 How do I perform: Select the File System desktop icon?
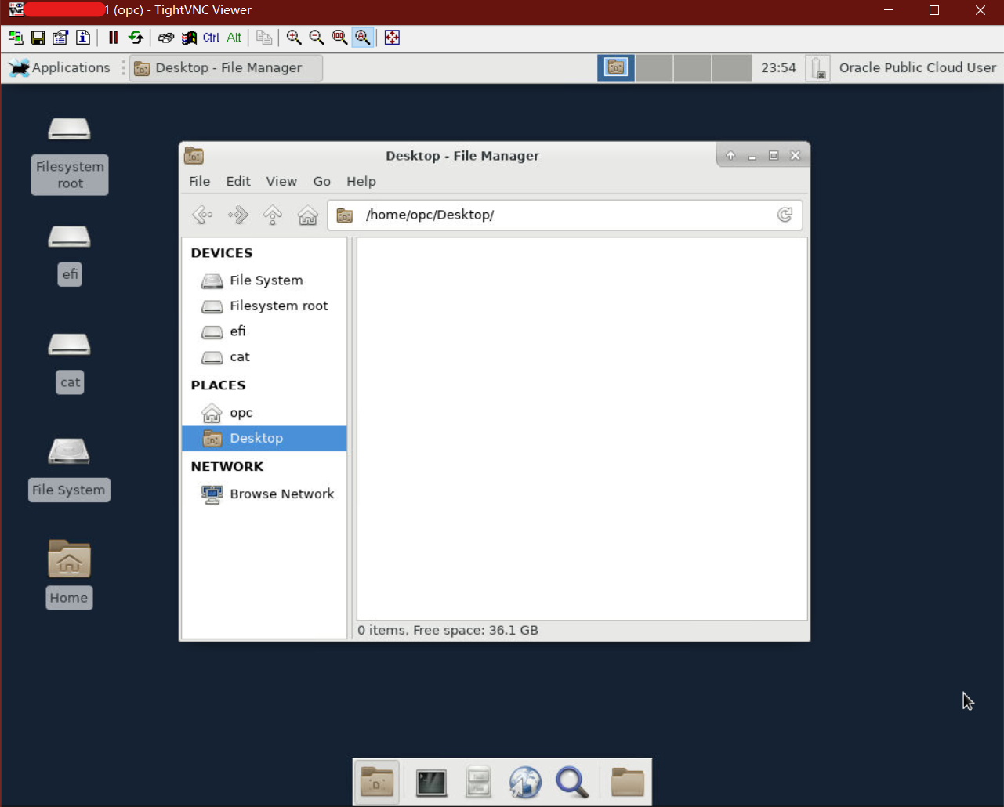tap(69, 469)
